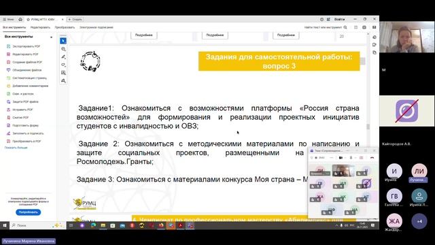Select the stamp signature tool
The image size is (435, 245).
coord(63,81)
